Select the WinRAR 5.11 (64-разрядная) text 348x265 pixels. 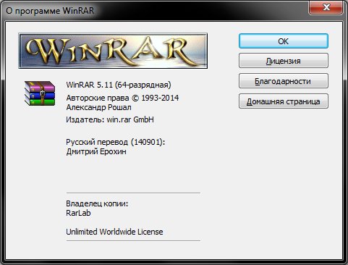click(119, 85)
